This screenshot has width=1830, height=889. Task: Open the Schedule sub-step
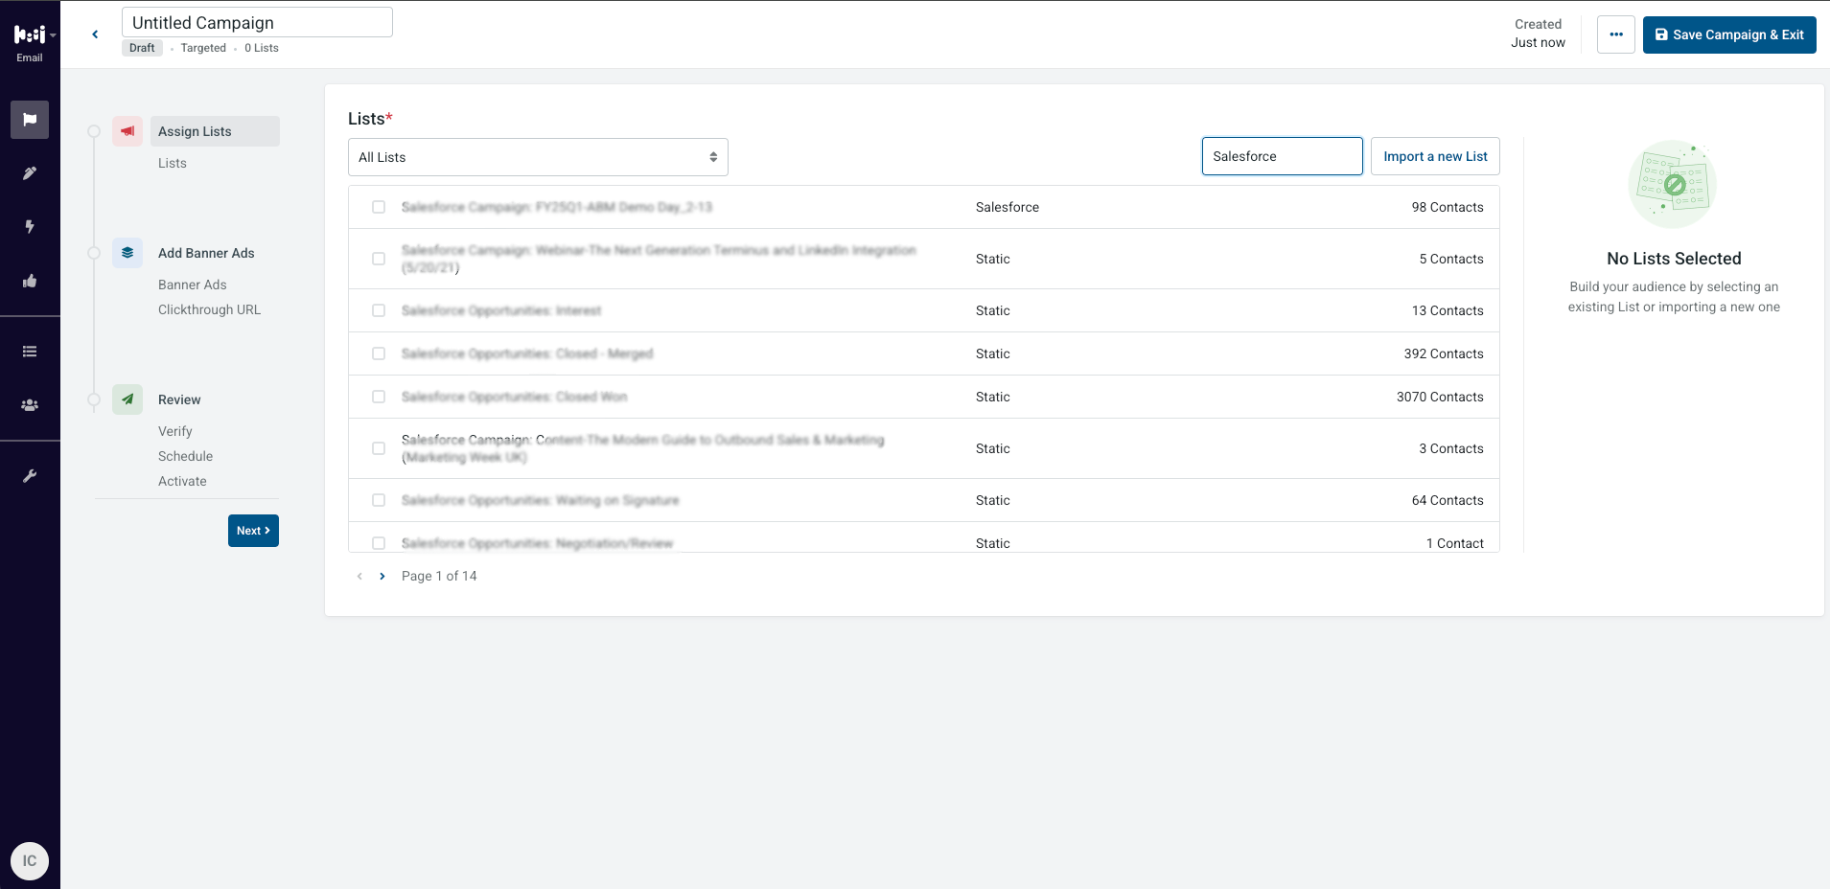(186, 456)
